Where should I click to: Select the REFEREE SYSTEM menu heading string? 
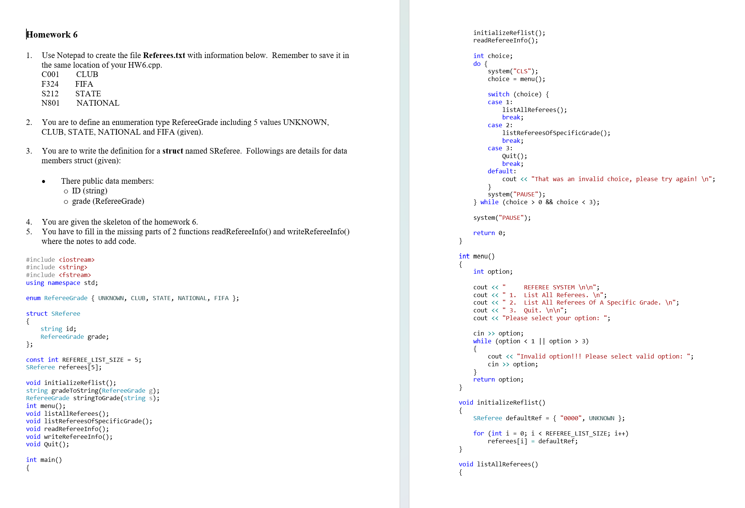(551, 287)
